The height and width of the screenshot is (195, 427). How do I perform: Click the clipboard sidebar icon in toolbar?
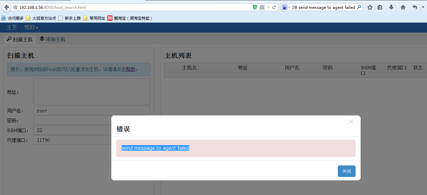pyautogui.click(x=380, y=7)
